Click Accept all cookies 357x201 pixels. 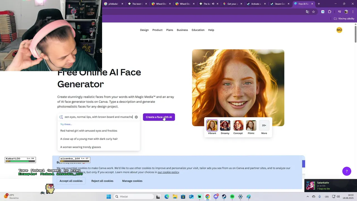(x=71, y=181)
